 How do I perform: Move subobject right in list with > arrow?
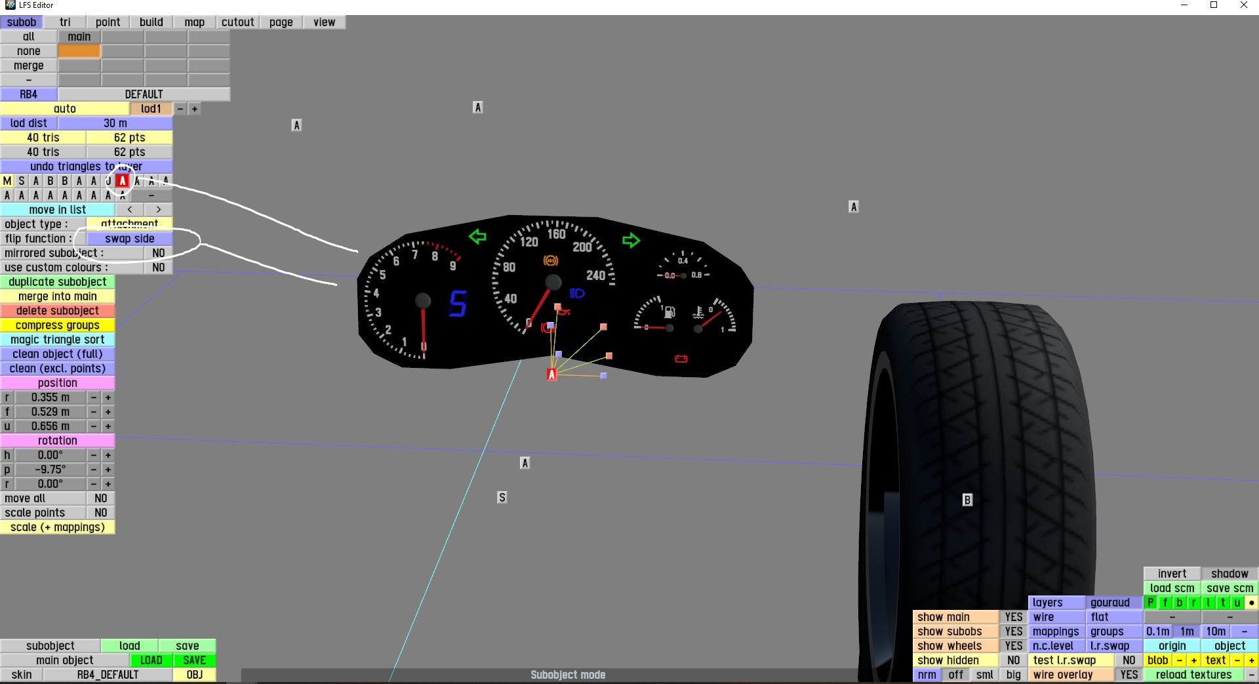(159, 210)
